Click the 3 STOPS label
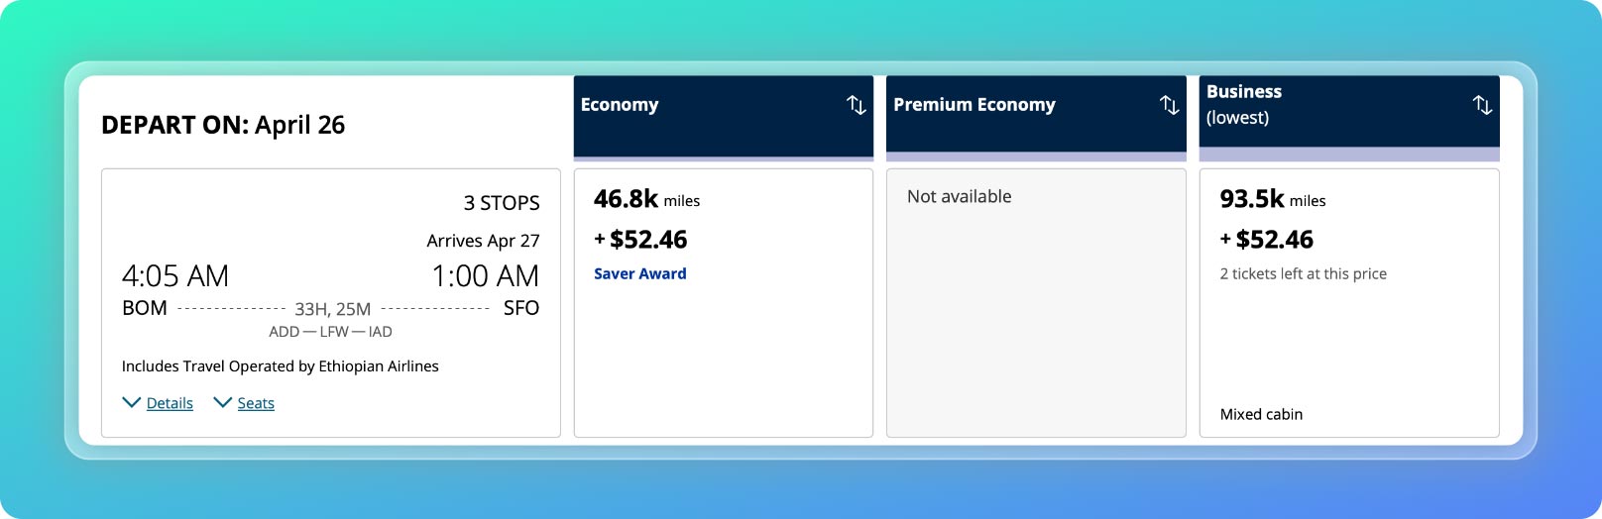1602x519 pixels. (x=502, y=203)
